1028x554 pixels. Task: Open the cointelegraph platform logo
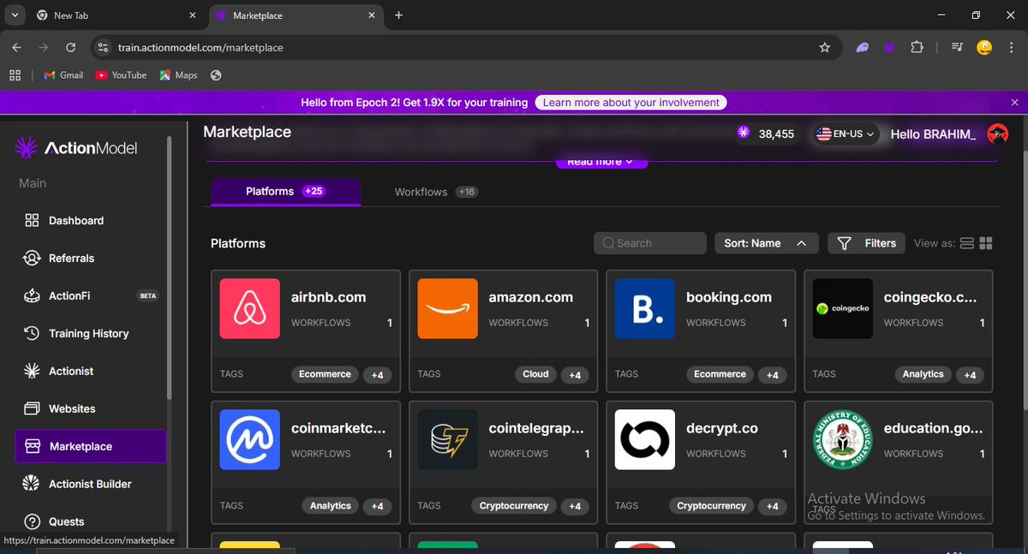coord(447,439)
